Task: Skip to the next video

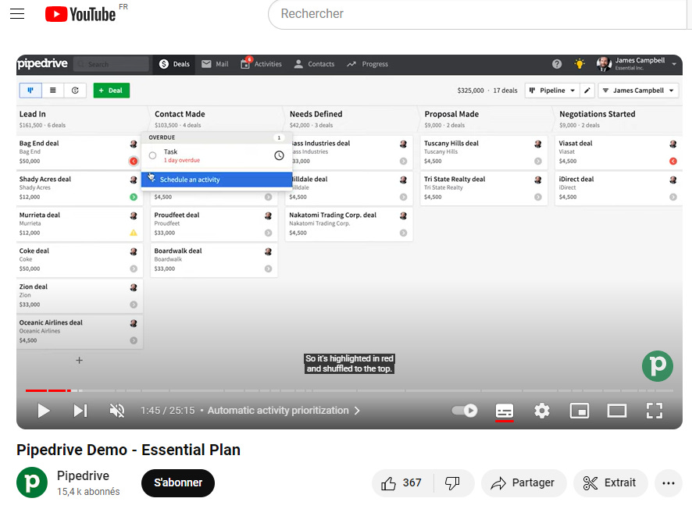Action: (80, 411)
